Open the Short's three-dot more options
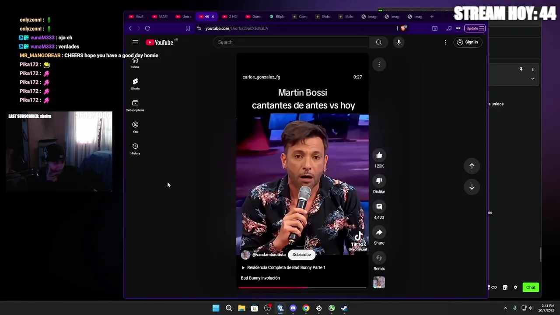 click(379, 64)
